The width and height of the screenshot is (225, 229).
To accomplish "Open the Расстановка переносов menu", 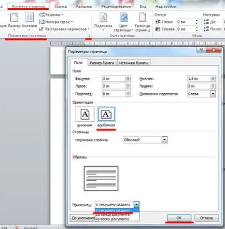I will pos(64,29).
